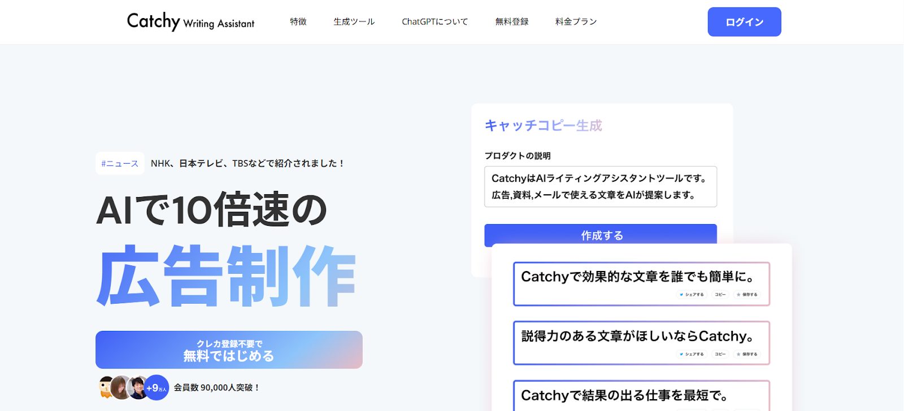Click the star save icon on second result
The height and width of the screenshot is (411, 904).
(x=738, y=355)
